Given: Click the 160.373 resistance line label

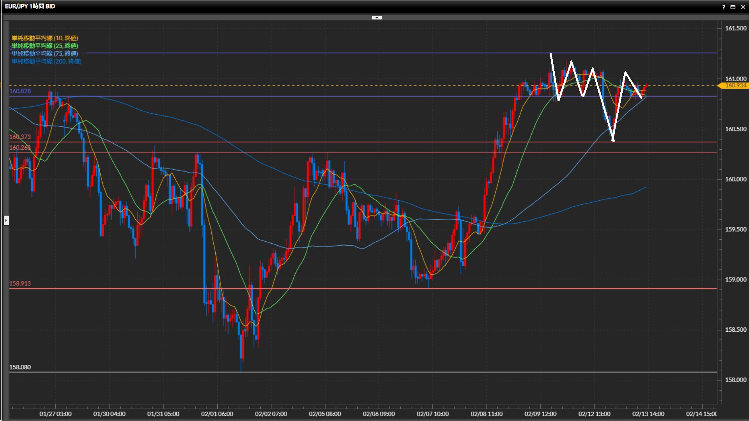Looking at the screenshot, I should tap(20, 137).
